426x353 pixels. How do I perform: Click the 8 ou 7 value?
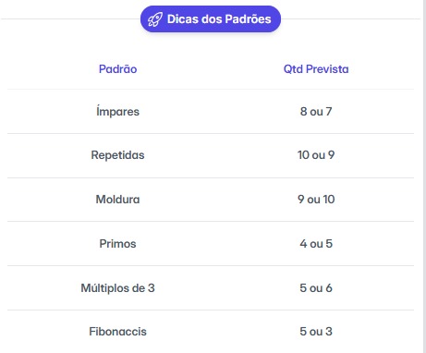coord(316,112)
